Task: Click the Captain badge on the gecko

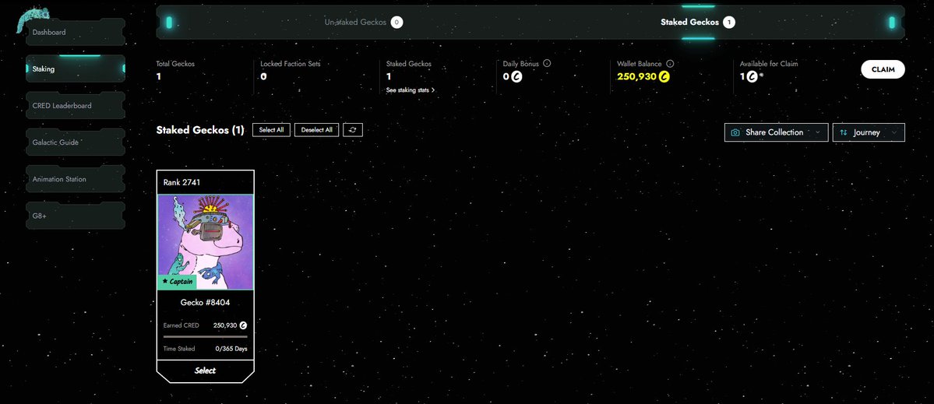Action: coord(177,282)
